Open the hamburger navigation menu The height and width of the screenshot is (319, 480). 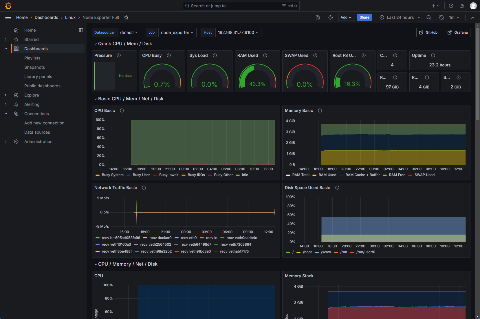tap(8, 17)
